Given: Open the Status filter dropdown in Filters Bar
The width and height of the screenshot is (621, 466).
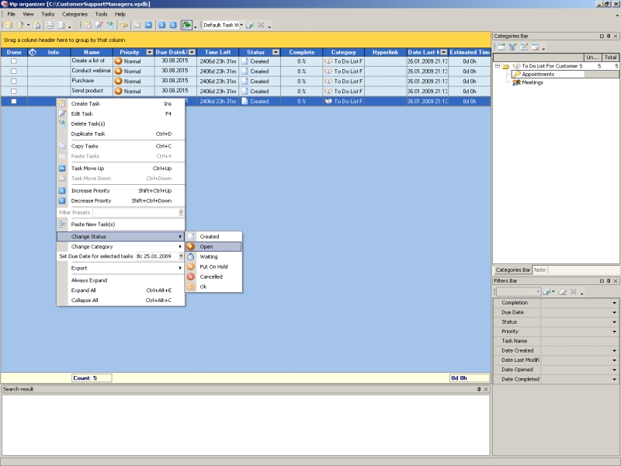Looking at the screenshot, I should click(614, 322).
